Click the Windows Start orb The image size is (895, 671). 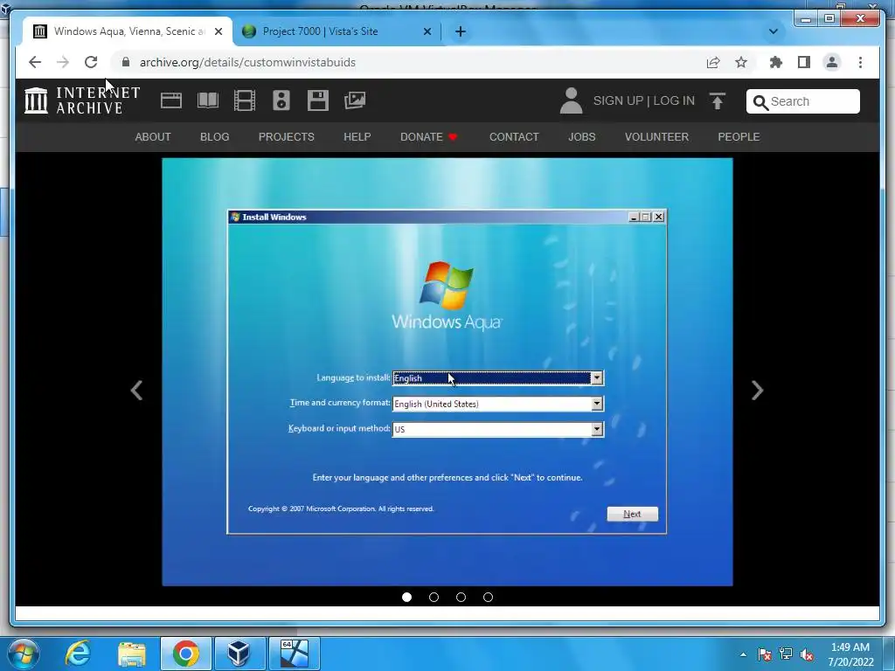22,654
